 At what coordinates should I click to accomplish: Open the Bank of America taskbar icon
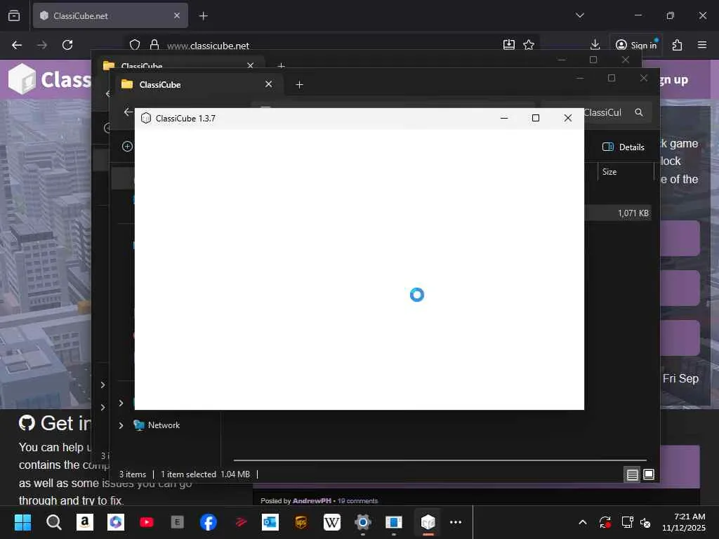(239, 522)
